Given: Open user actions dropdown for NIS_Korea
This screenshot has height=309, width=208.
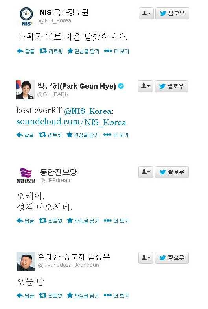Looking at the screenshot, I should [146, 13].
